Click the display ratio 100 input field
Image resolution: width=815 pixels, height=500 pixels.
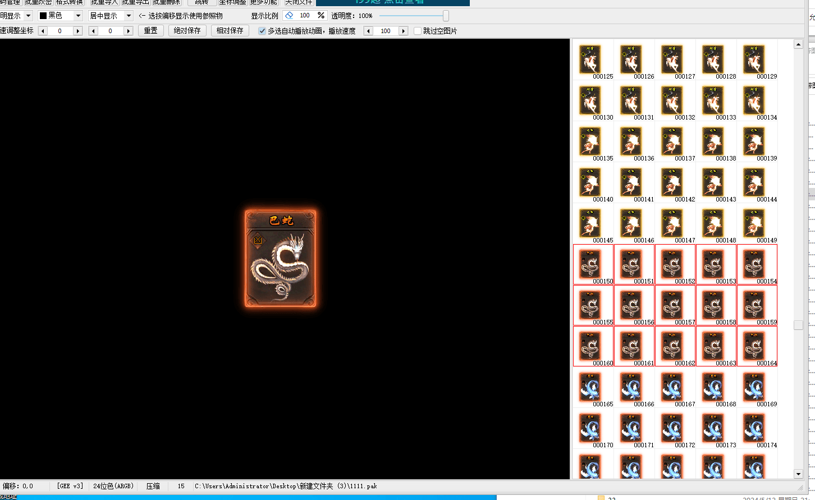(305, 15)
